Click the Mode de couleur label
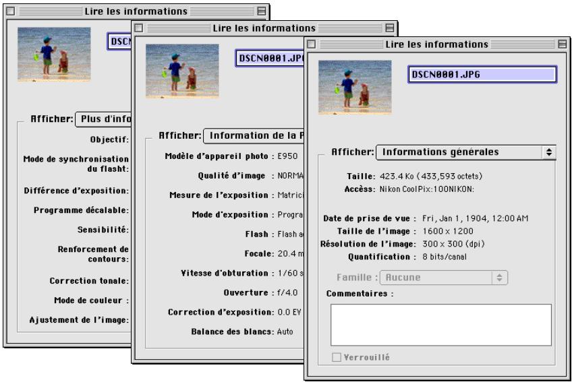Image resolution: width=572 pixels, height=382 pixels. point(91,300)
